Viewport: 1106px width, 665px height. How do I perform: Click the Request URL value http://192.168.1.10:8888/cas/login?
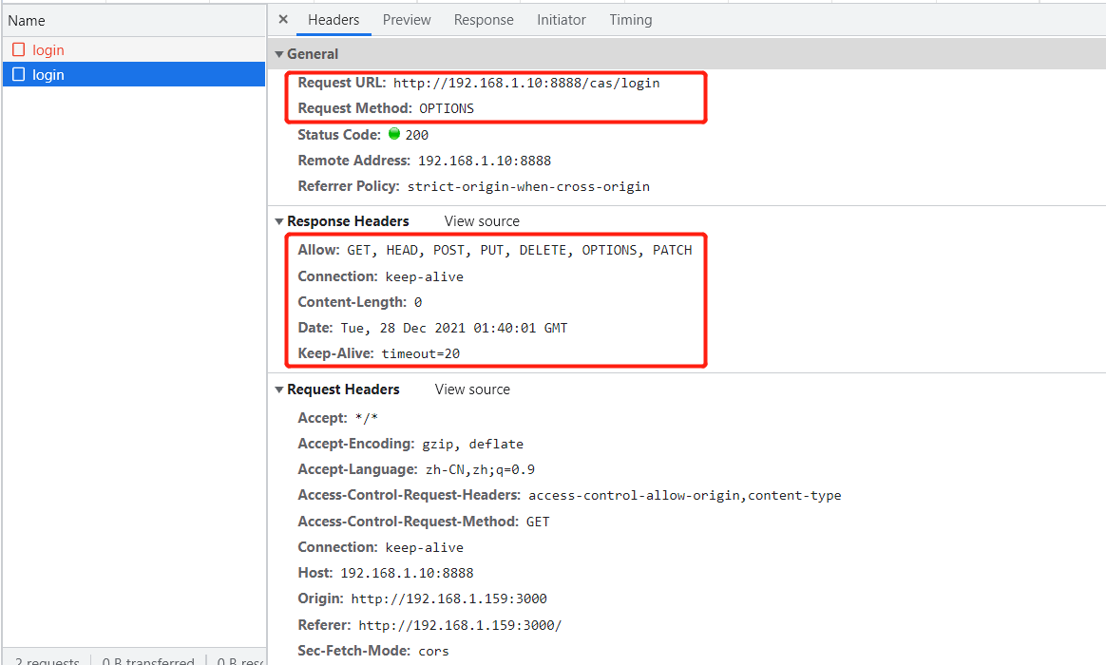[x=526, y=84]
